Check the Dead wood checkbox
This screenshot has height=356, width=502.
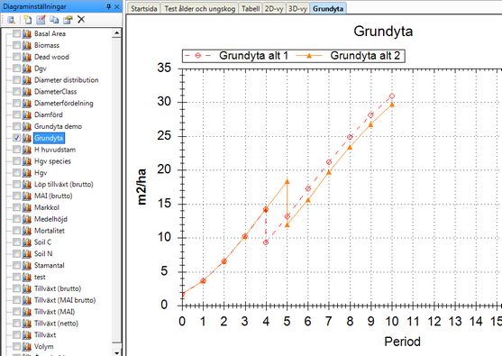tap(16, 57)
